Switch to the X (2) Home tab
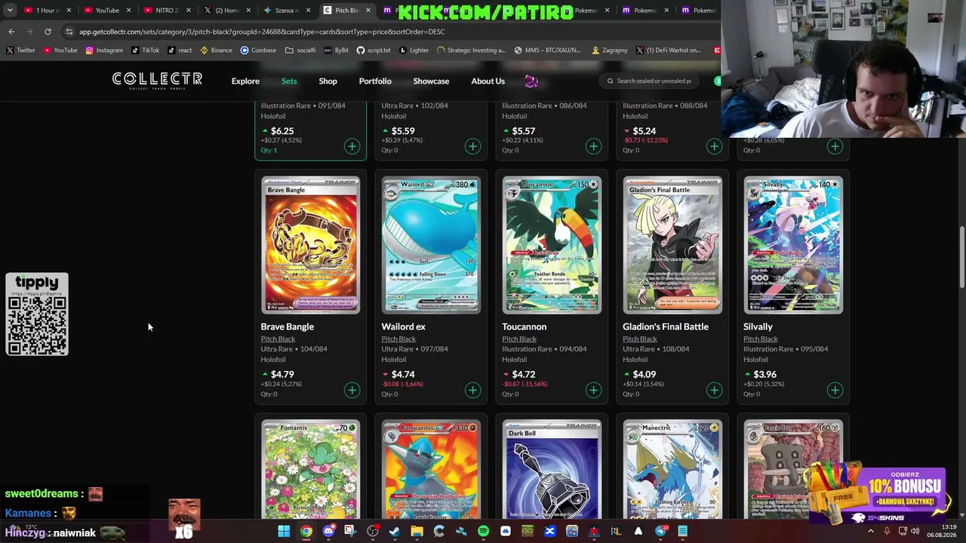This screenshot has width=966, height=543. pos(227,11)
